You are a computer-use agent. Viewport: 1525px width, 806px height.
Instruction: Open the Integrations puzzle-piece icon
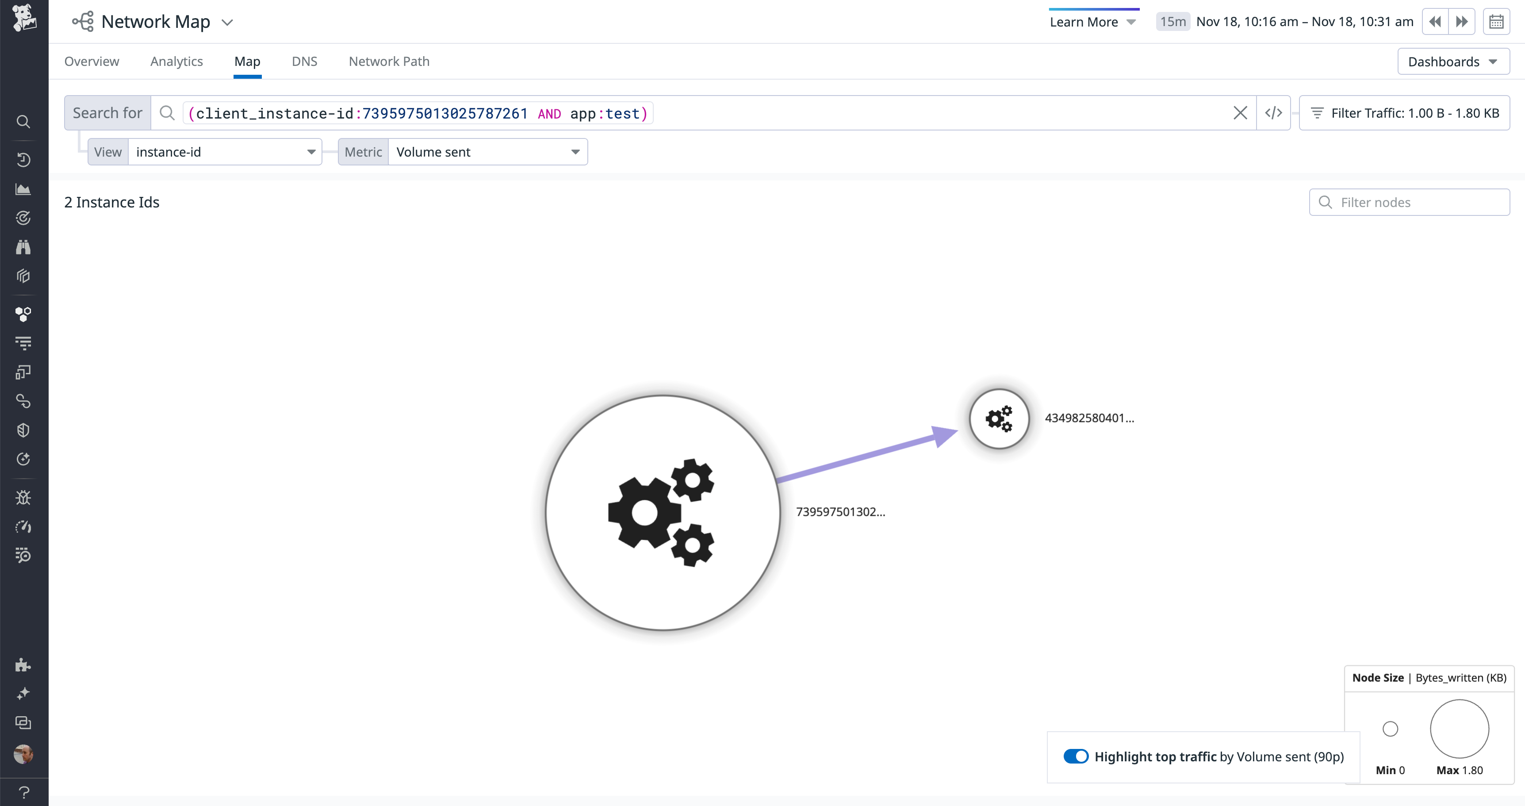pyautogui.click(x=24, y=664)
